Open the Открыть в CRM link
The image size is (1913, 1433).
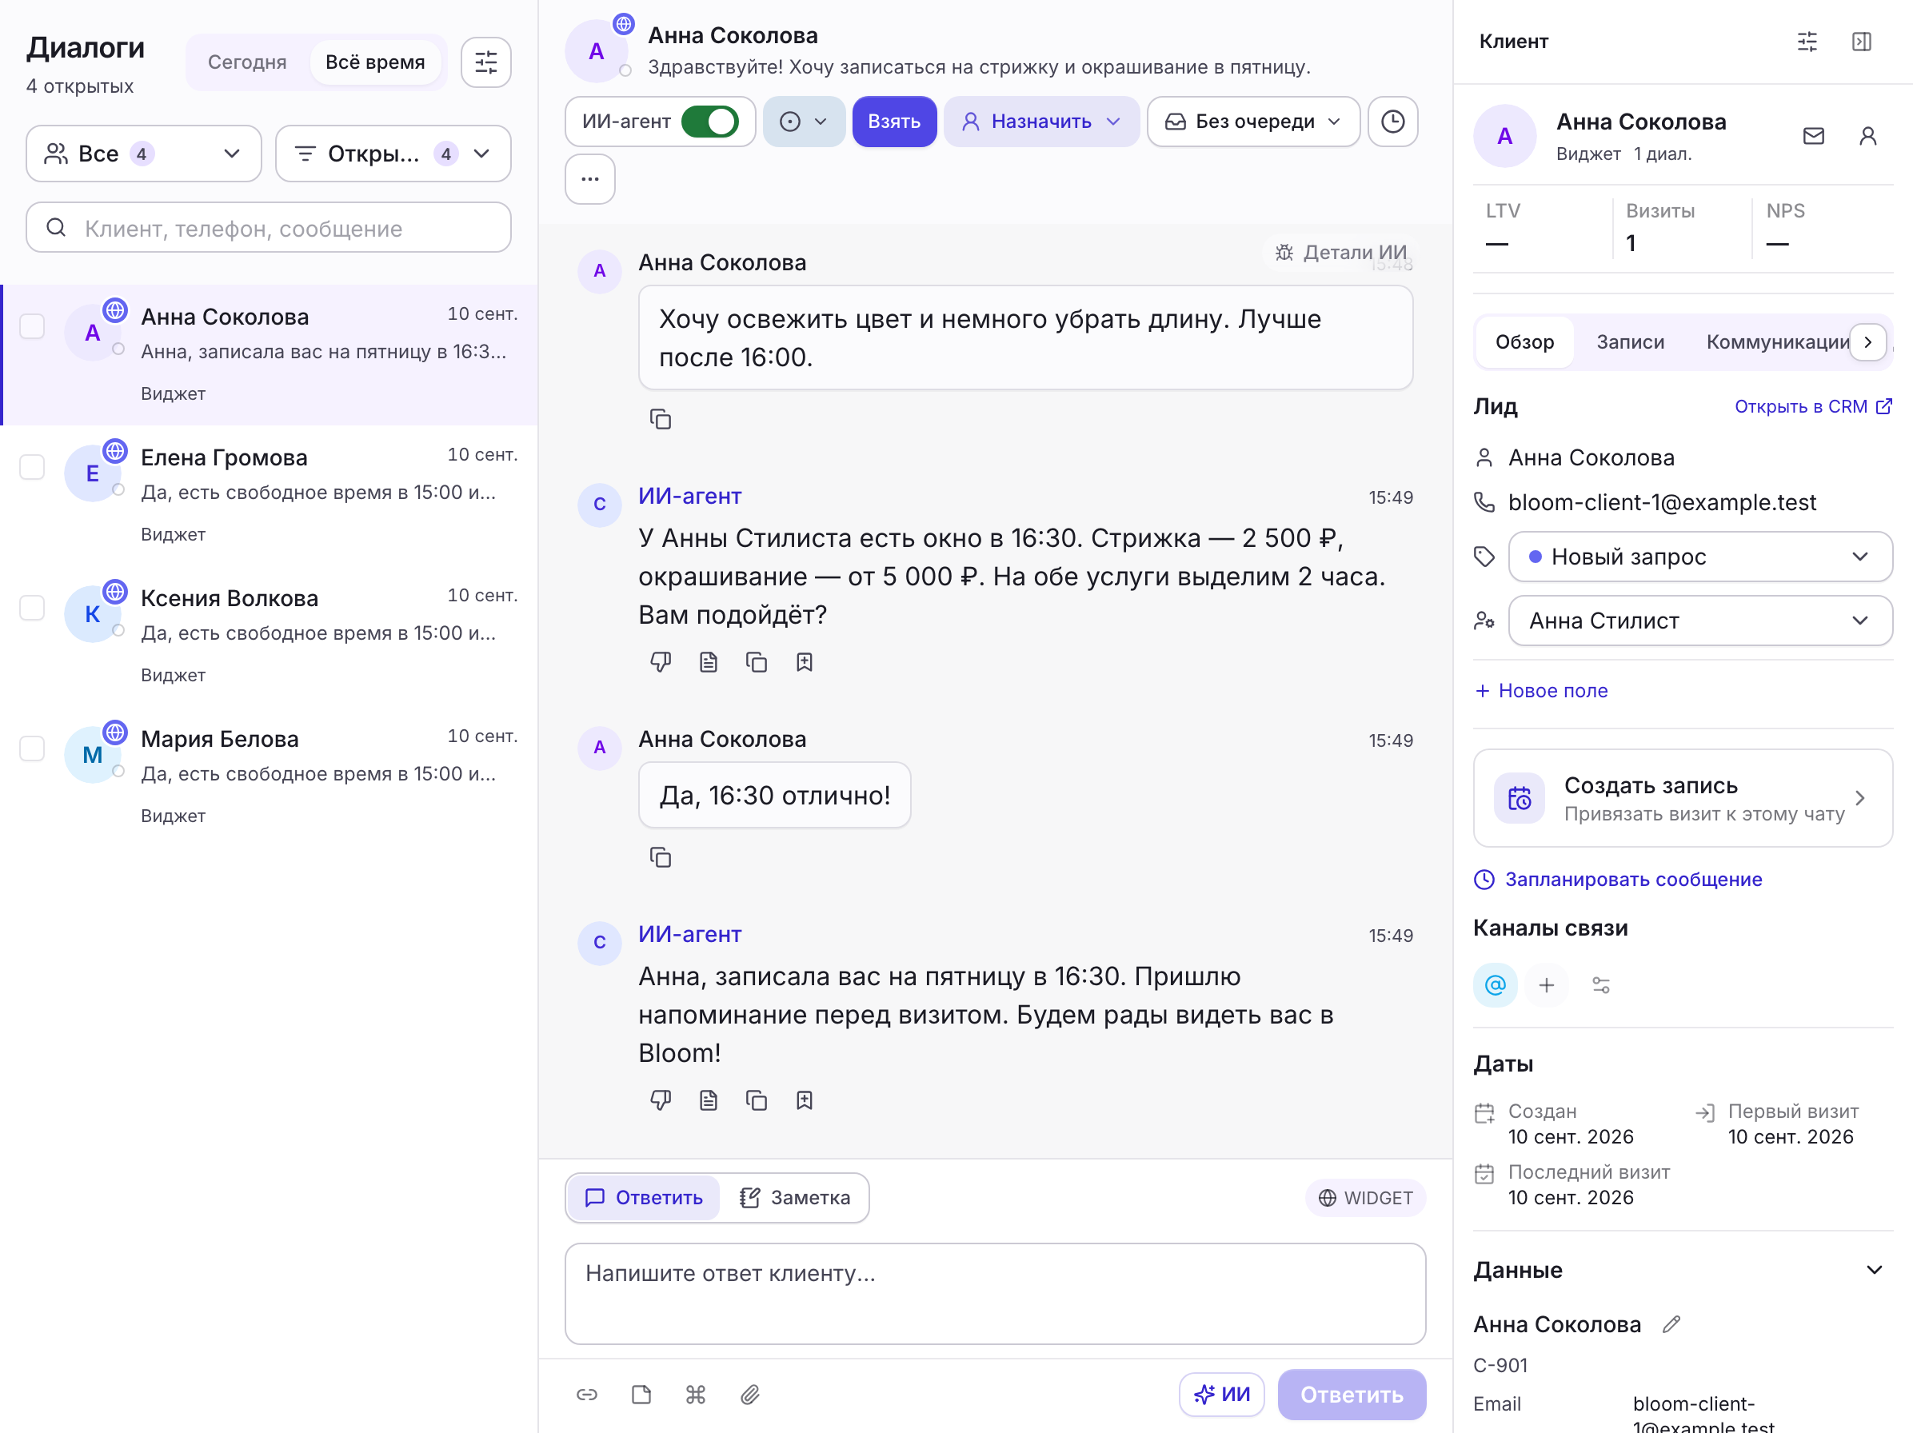pos(1813,406)
